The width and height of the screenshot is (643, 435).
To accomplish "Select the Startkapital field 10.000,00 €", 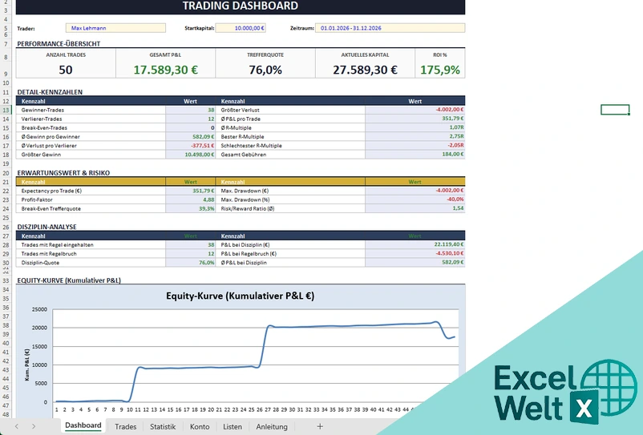I will tap(241, 28).
